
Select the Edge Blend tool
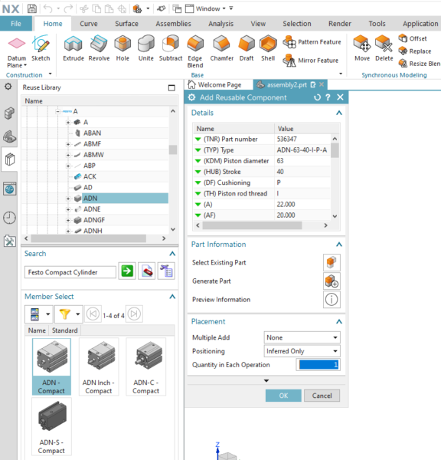pyautogui.click(x=195, y=51)
